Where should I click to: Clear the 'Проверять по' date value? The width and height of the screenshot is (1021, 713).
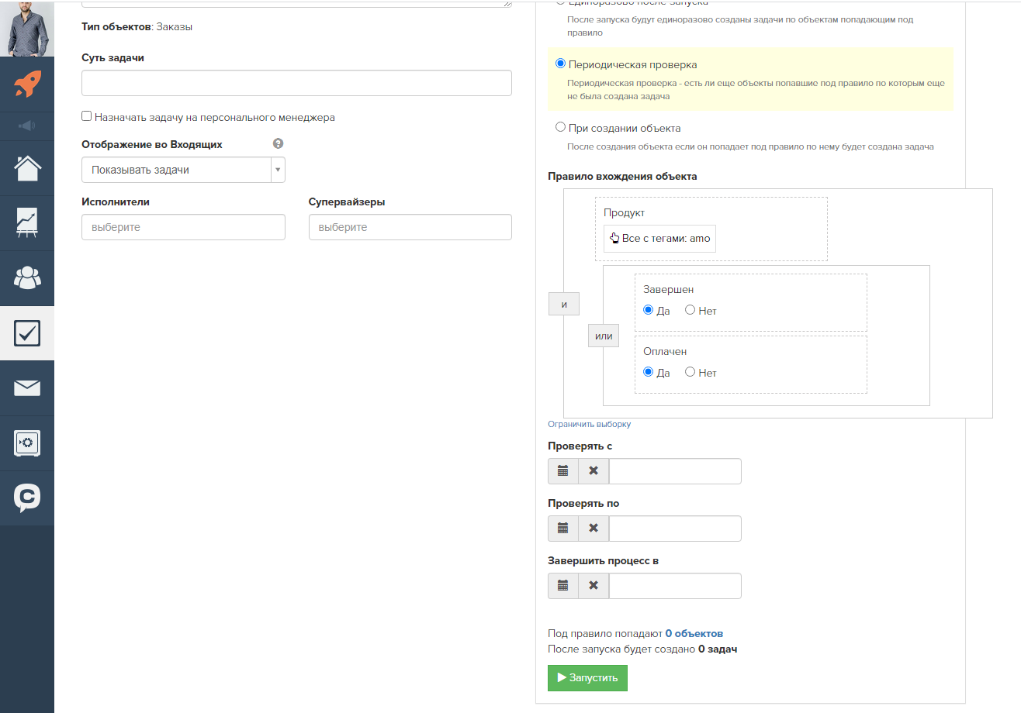(x=594, y=529)
